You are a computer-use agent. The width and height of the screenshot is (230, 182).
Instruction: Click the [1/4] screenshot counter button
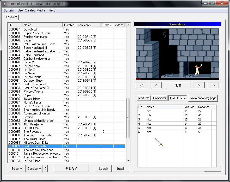[178, 85]
